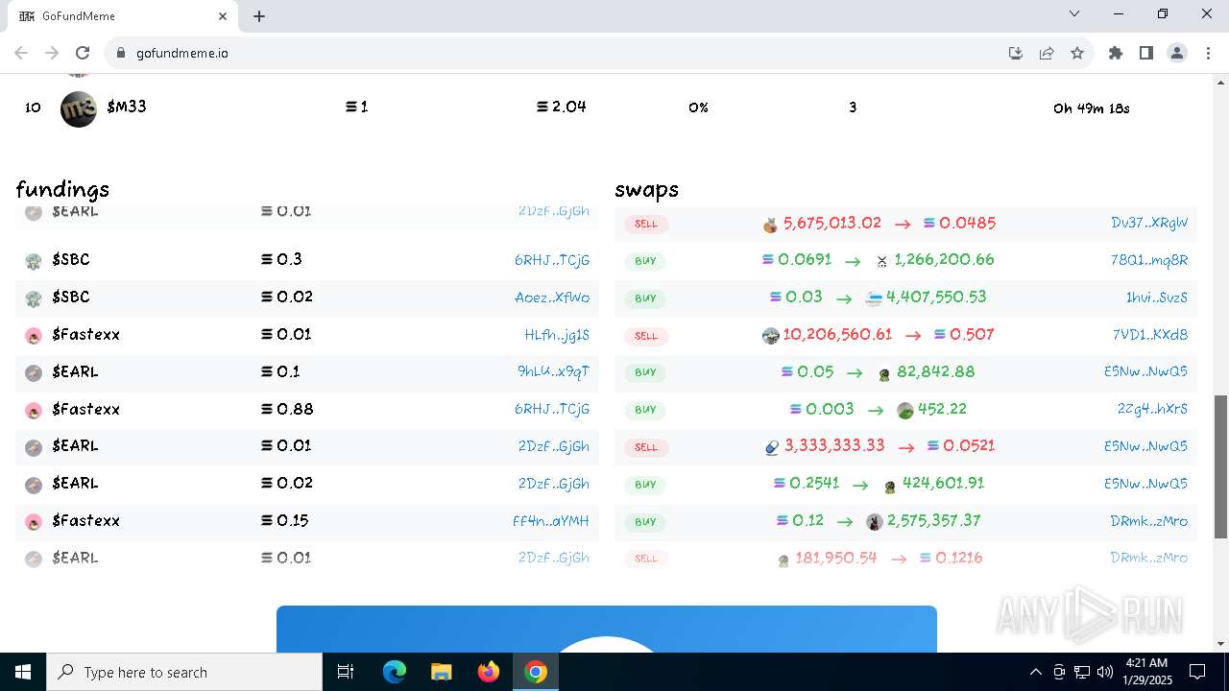Open wallet link Aoez..XfWo
The height and width of the screenshot is (691, 1229).
click(x=552, y=298)
